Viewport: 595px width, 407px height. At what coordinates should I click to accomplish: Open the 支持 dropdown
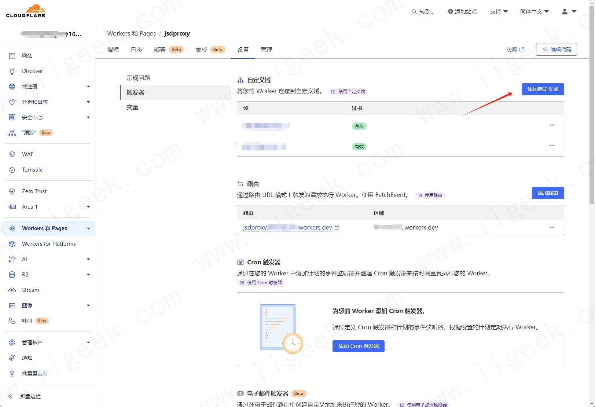tap(499, 12)
